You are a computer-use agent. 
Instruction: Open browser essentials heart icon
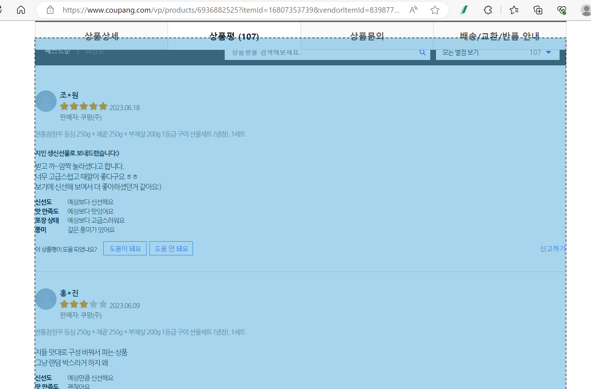(x=562, y=10)
